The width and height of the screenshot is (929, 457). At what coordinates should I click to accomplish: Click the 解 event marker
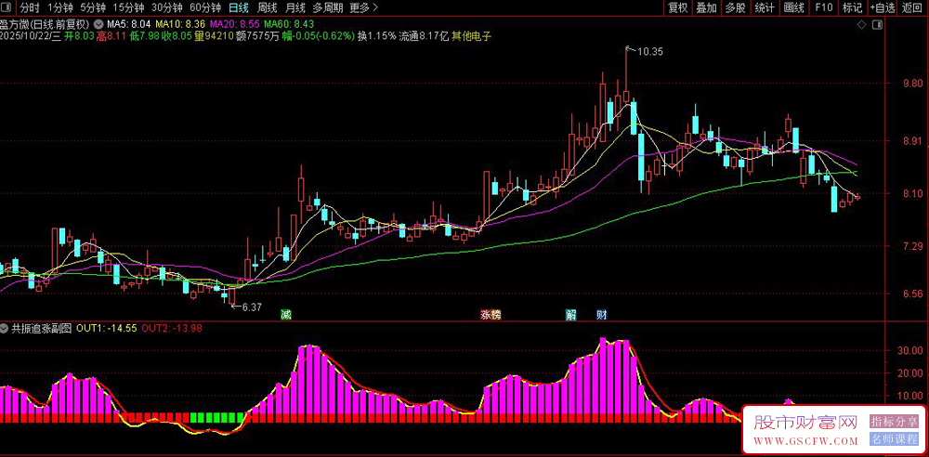point(571,315)
